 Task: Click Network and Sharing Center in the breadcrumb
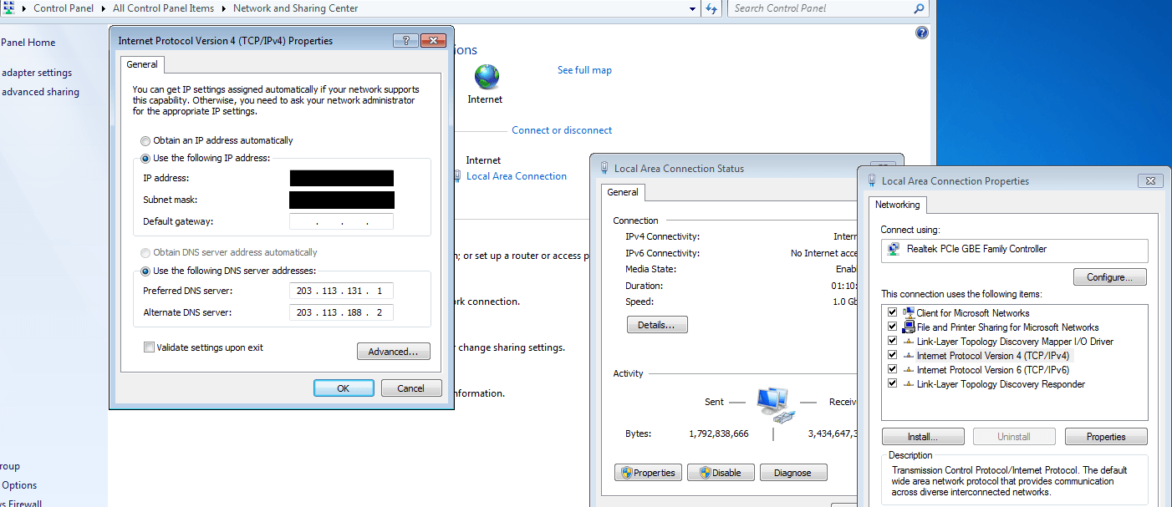tap(295, 8)
